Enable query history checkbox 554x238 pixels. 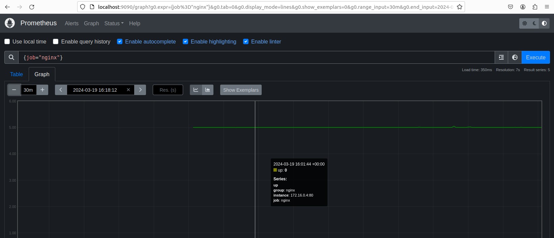coord(56,41)
